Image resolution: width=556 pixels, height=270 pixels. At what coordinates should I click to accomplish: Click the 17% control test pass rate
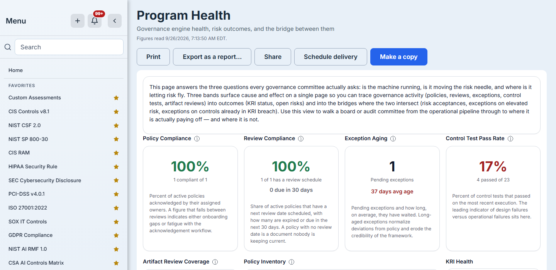493,166
